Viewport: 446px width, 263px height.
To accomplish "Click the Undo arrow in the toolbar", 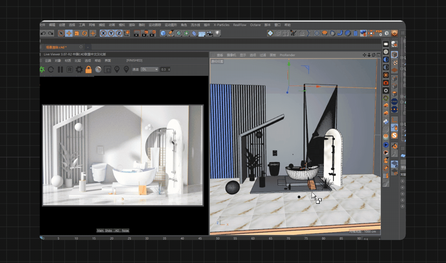I will [x=43, y=33].
